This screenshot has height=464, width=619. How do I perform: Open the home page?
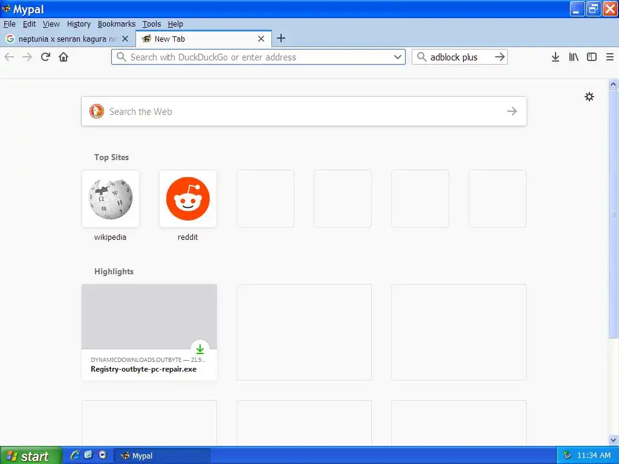(63, 57)
